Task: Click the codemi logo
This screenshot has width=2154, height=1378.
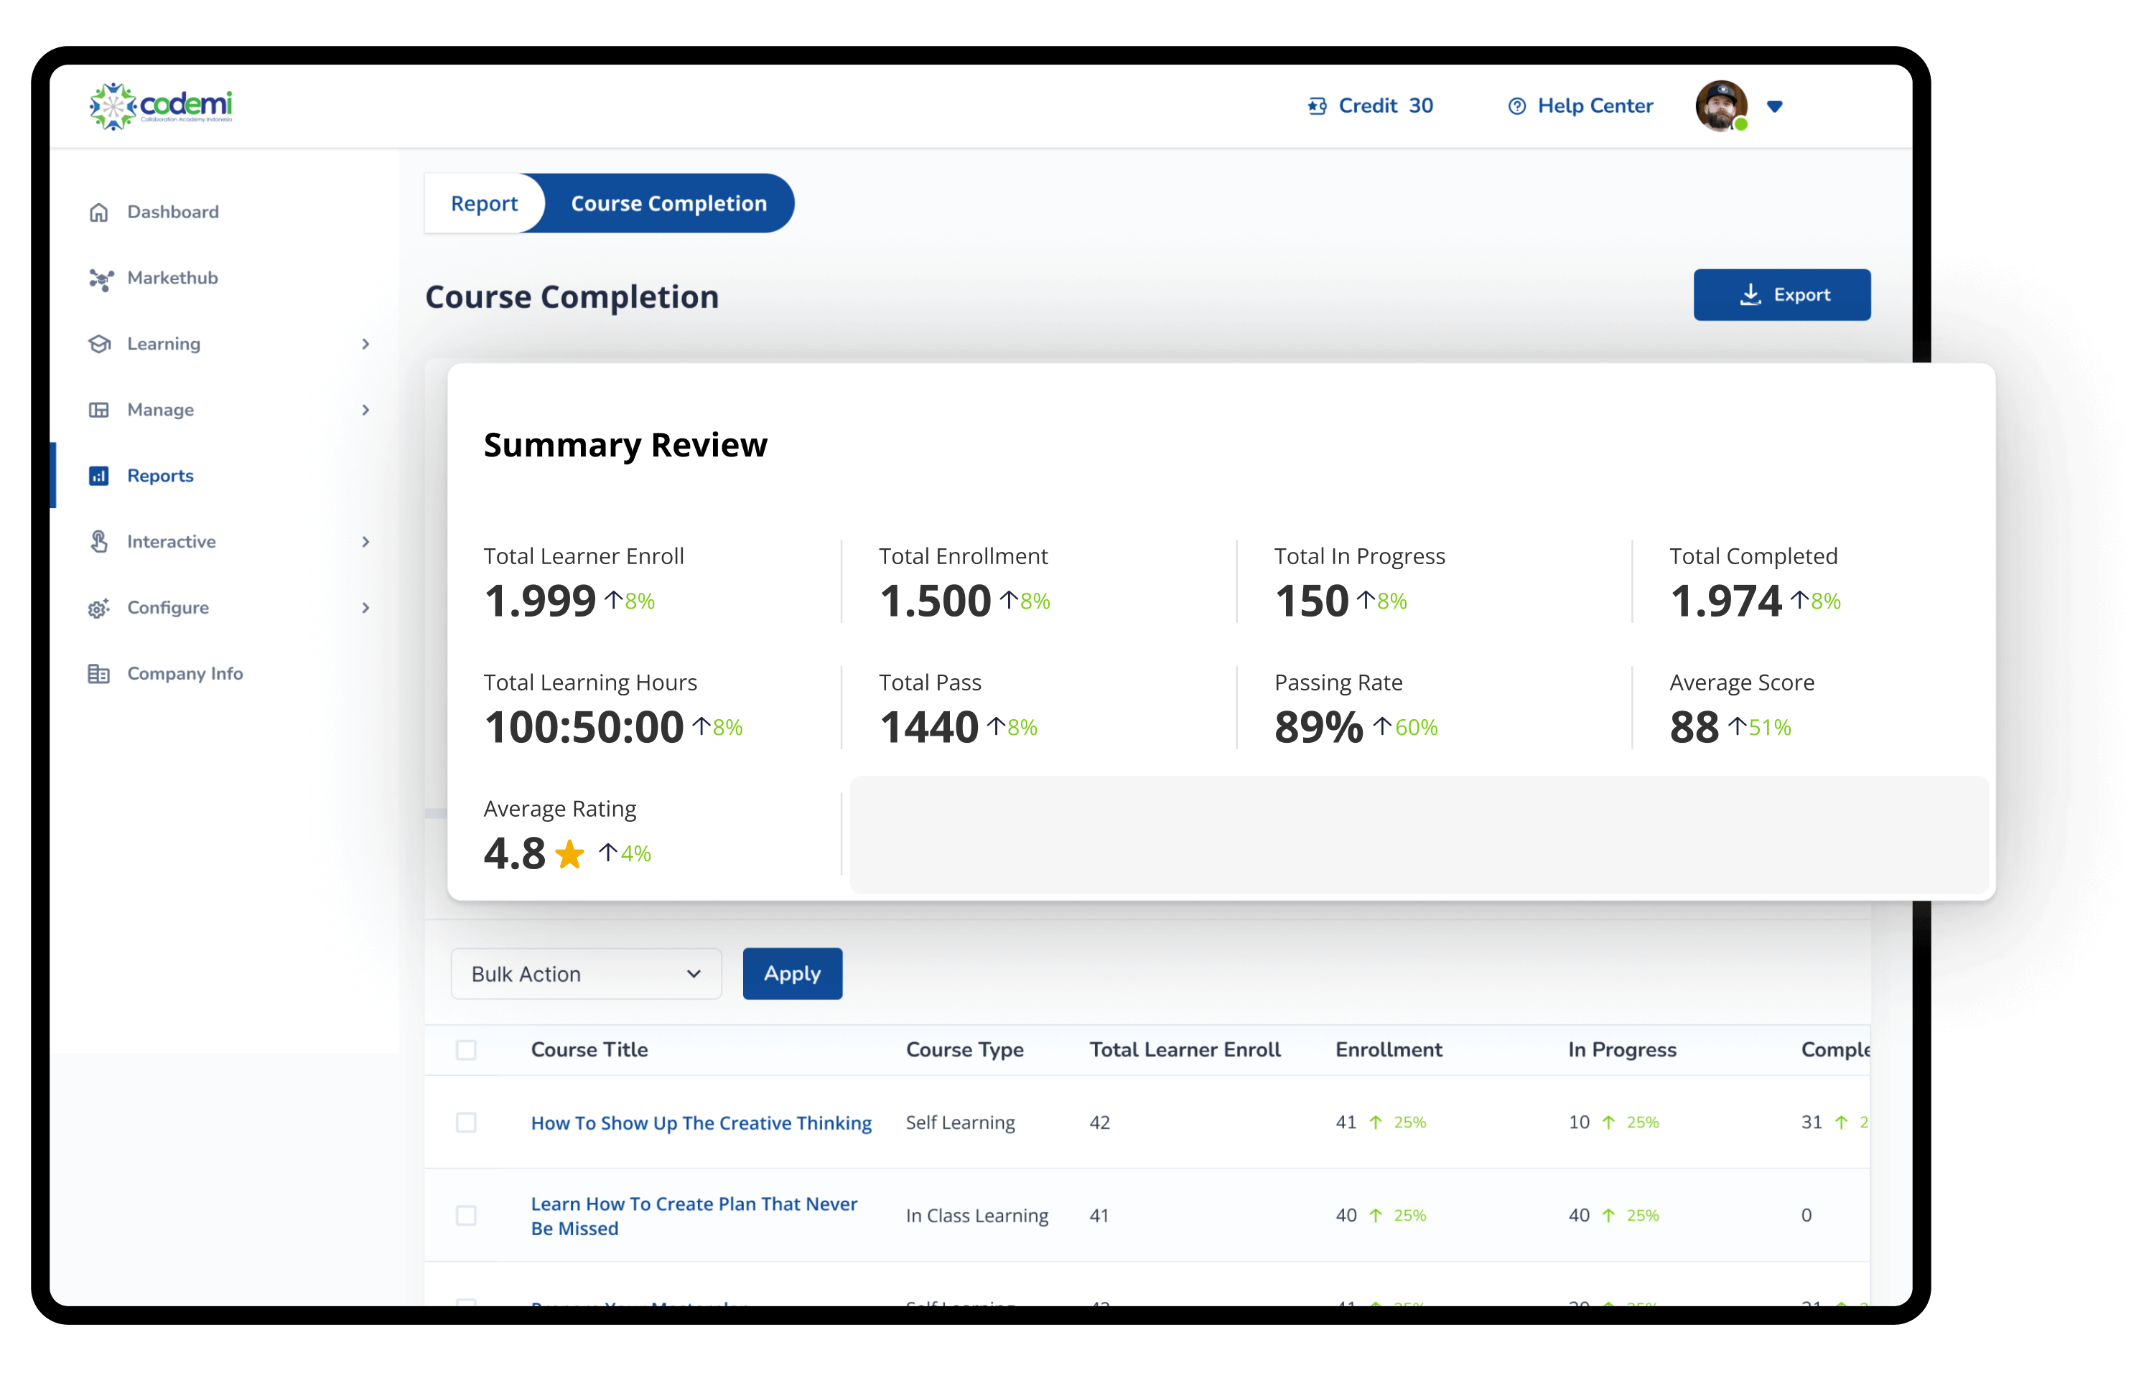Action: (161, 106)
